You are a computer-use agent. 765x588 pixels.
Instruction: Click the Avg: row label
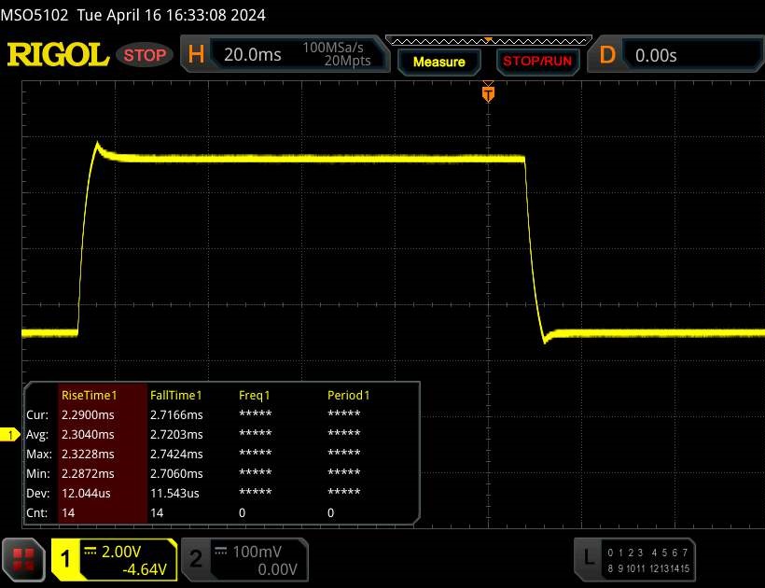click(37, 434)
